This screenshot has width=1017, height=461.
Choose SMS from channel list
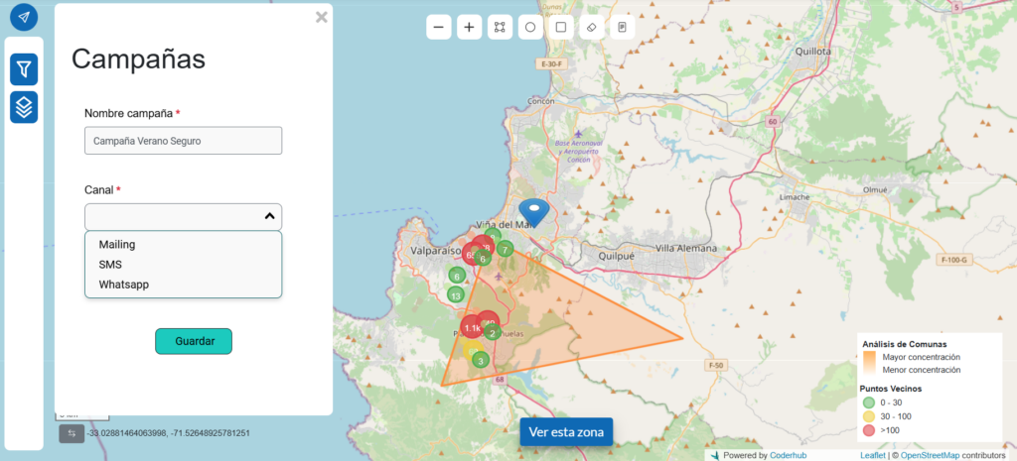tap(110, 265)
